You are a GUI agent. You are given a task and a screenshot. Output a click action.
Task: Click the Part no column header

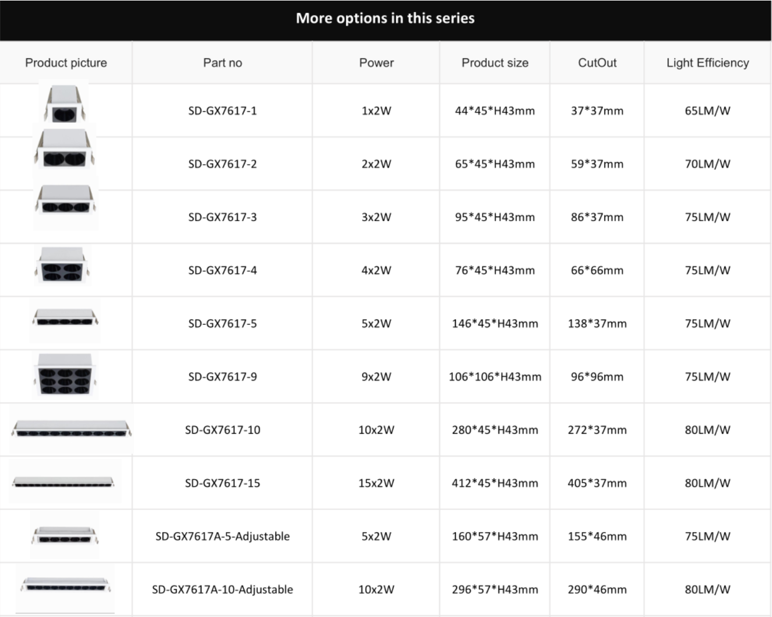tap(222, 63)
